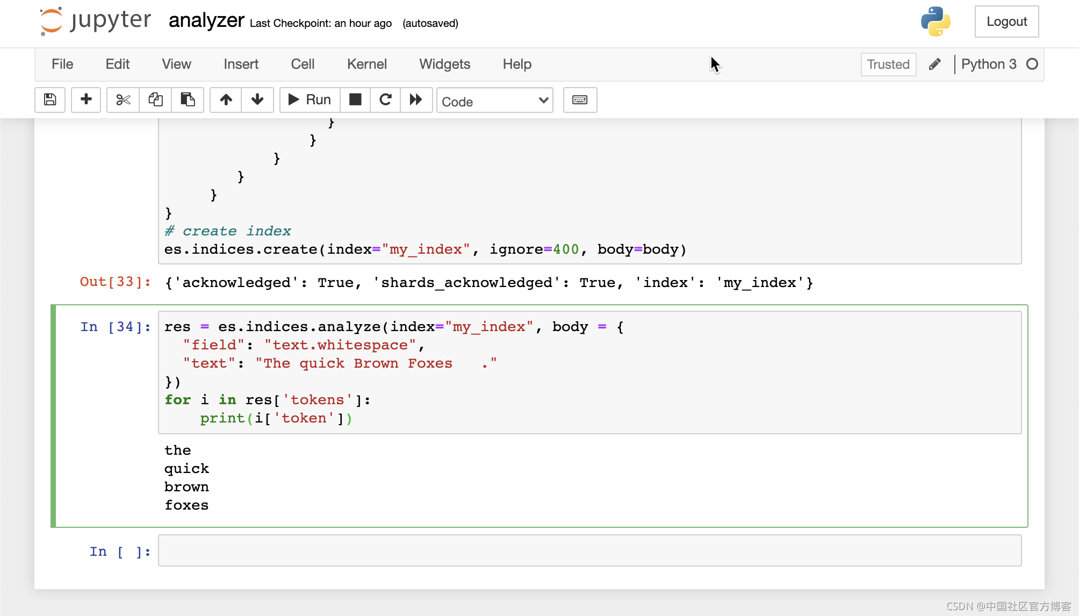Cut the selected cell with scissors icon

click(x=123, y=100)
